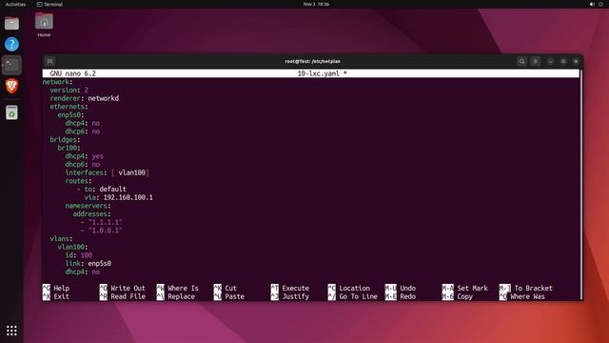
Task: Click the nano 'Redo' shortcut label
Action: coord(408,296)
